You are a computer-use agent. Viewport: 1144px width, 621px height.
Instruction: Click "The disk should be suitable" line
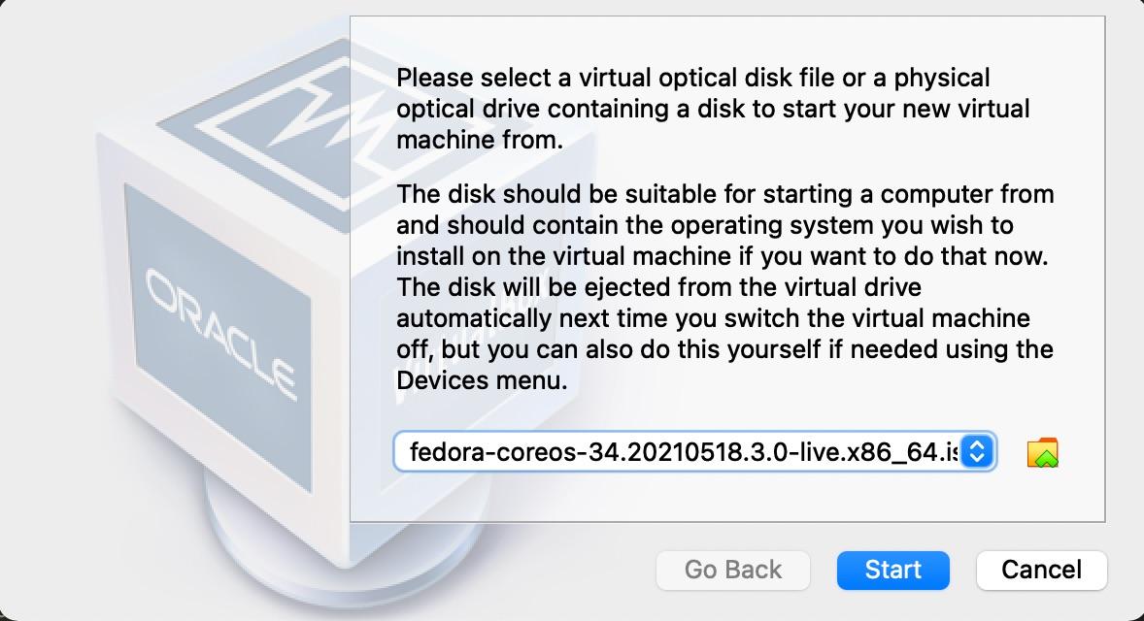[x=725, y=194]
